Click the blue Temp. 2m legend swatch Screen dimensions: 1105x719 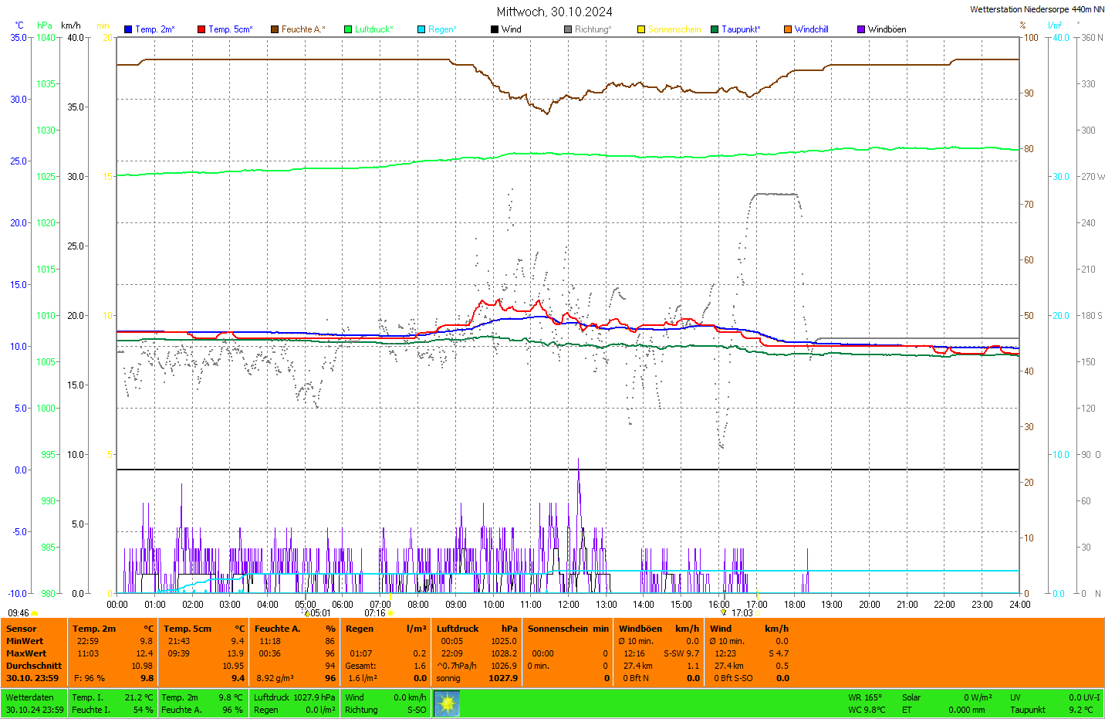(128, 29)
